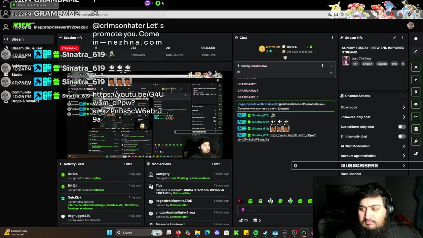Viewport: 423px width, 238px height.
Task: Insert the red swirl emote
Action: tap(241, 201)
